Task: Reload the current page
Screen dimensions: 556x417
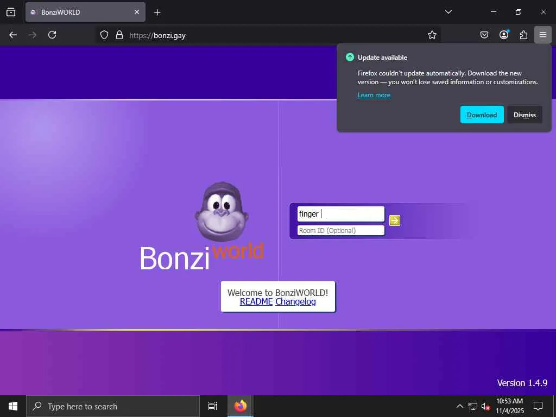Action: pyautogui.click(x=52, y=35)
